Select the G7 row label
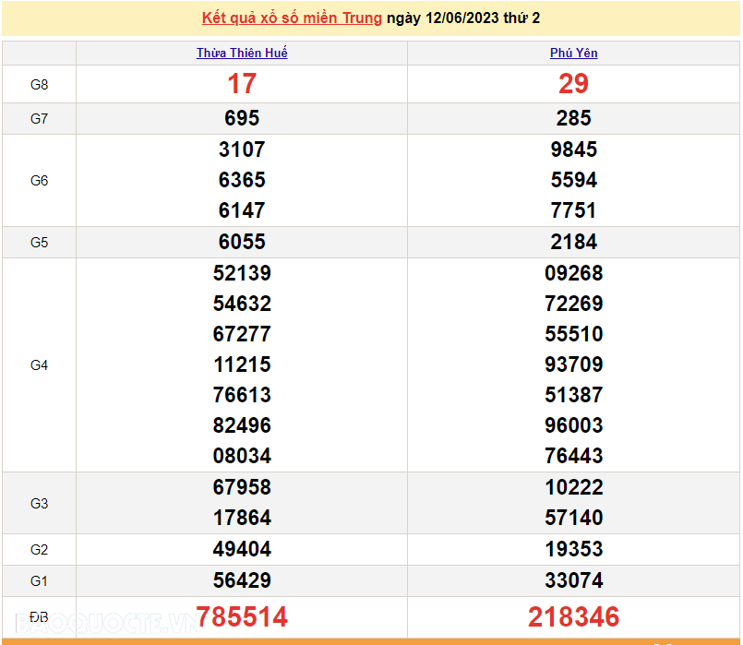743x645 pixels. click(39, 118)
